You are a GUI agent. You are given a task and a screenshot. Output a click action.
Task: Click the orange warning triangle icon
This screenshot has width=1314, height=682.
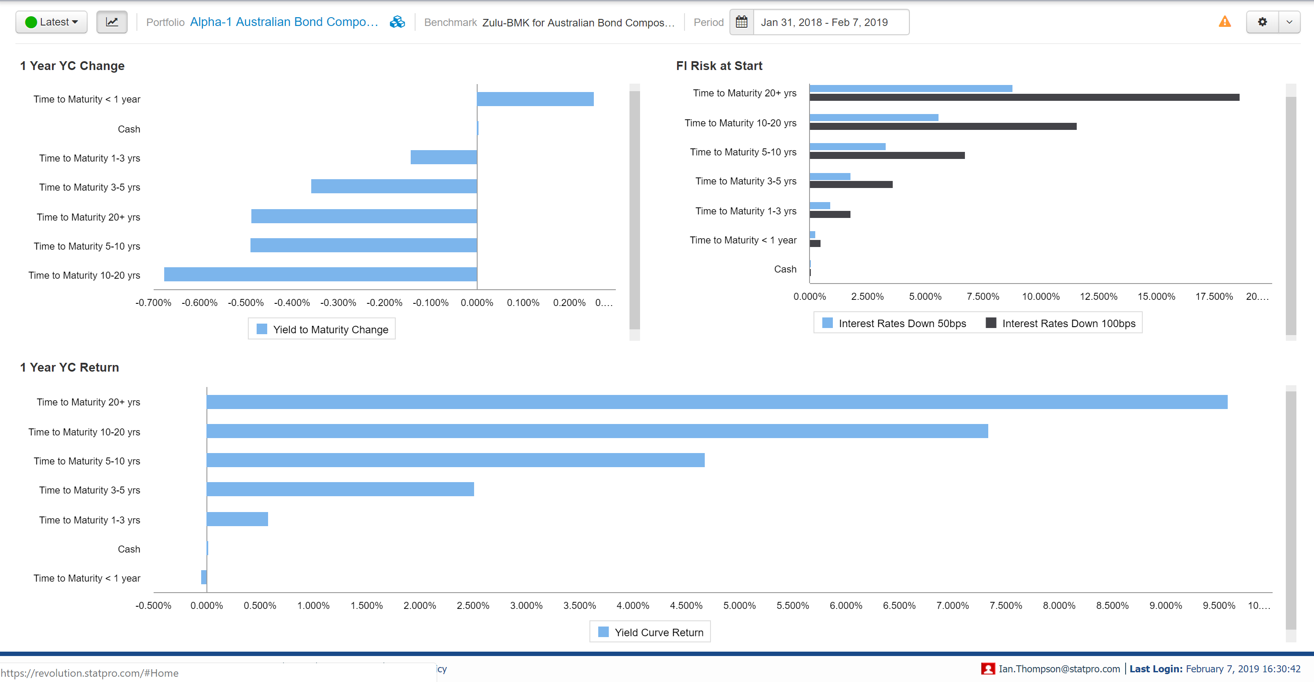click(1224, 22)
